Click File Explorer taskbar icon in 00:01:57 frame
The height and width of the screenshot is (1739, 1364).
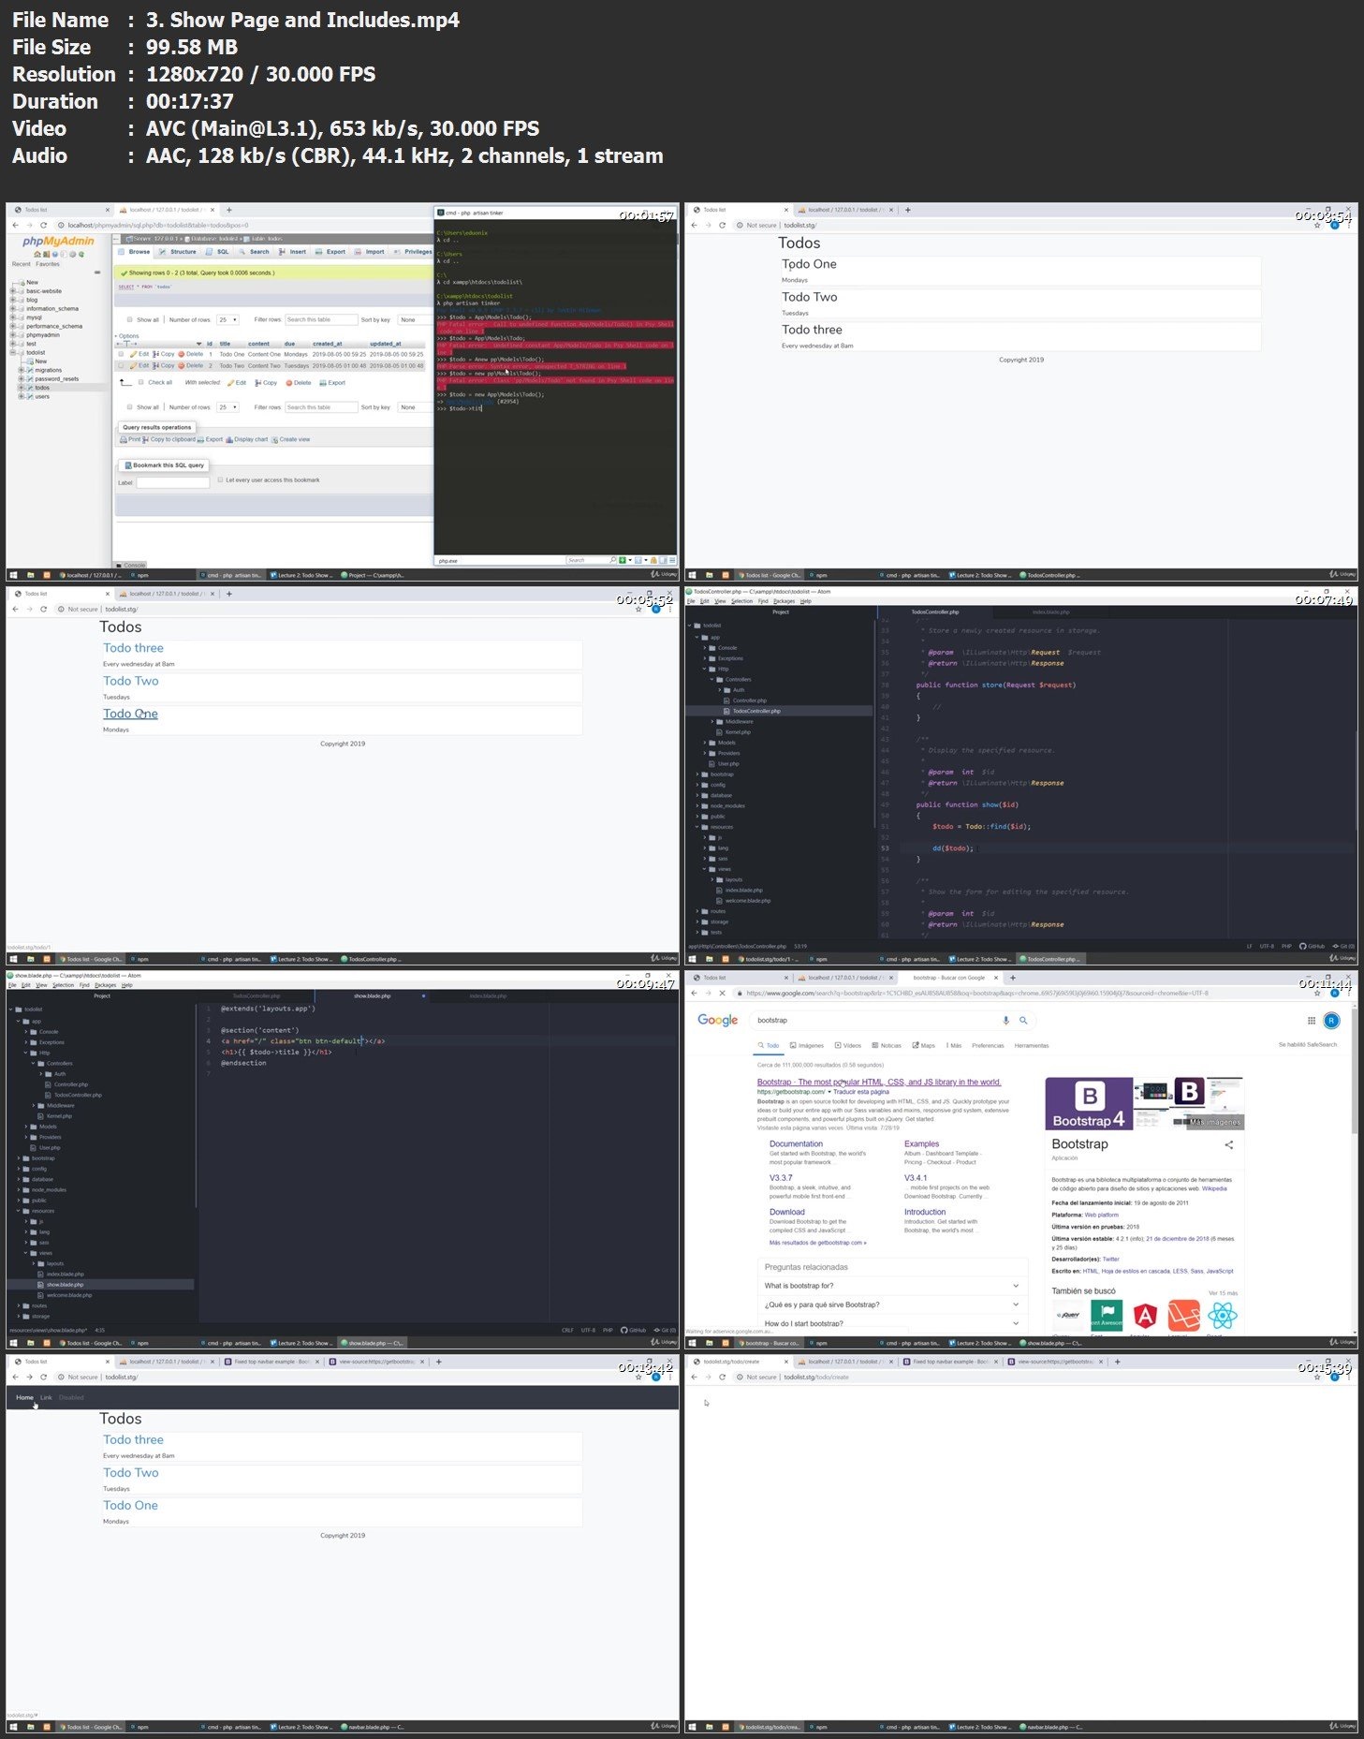tap(31, 575)
